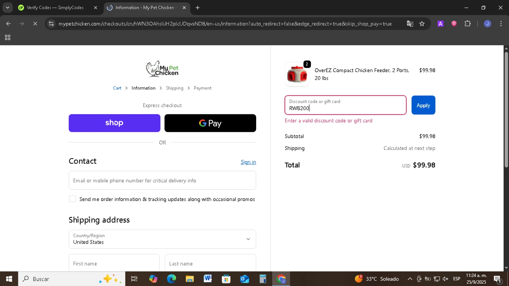Image resolution: width=509 pixels, height=286 pixels.
Task: Click the browser forward arrow
Action: coord(22,24)
